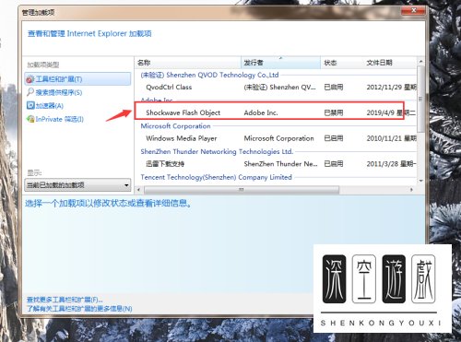The height and width of the screenshot is (342, 461).
Task: Click ShenZhen Thunder Networking Technologies group header
Action: 217,151
